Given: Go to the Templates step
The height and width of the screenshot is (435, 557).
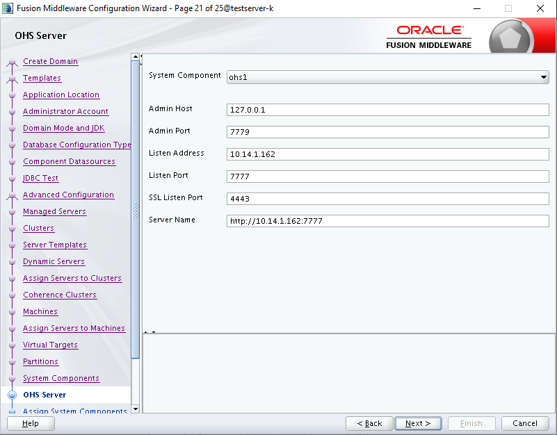Looking at the screenshot, I should pos(42,78).
